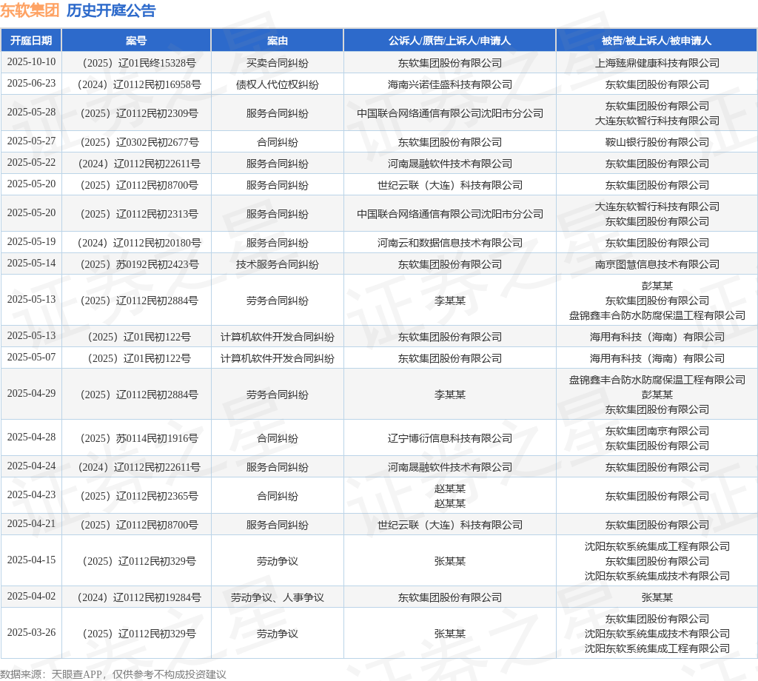Select case number (2025)辽0112民初2365号

click(139, 497)
